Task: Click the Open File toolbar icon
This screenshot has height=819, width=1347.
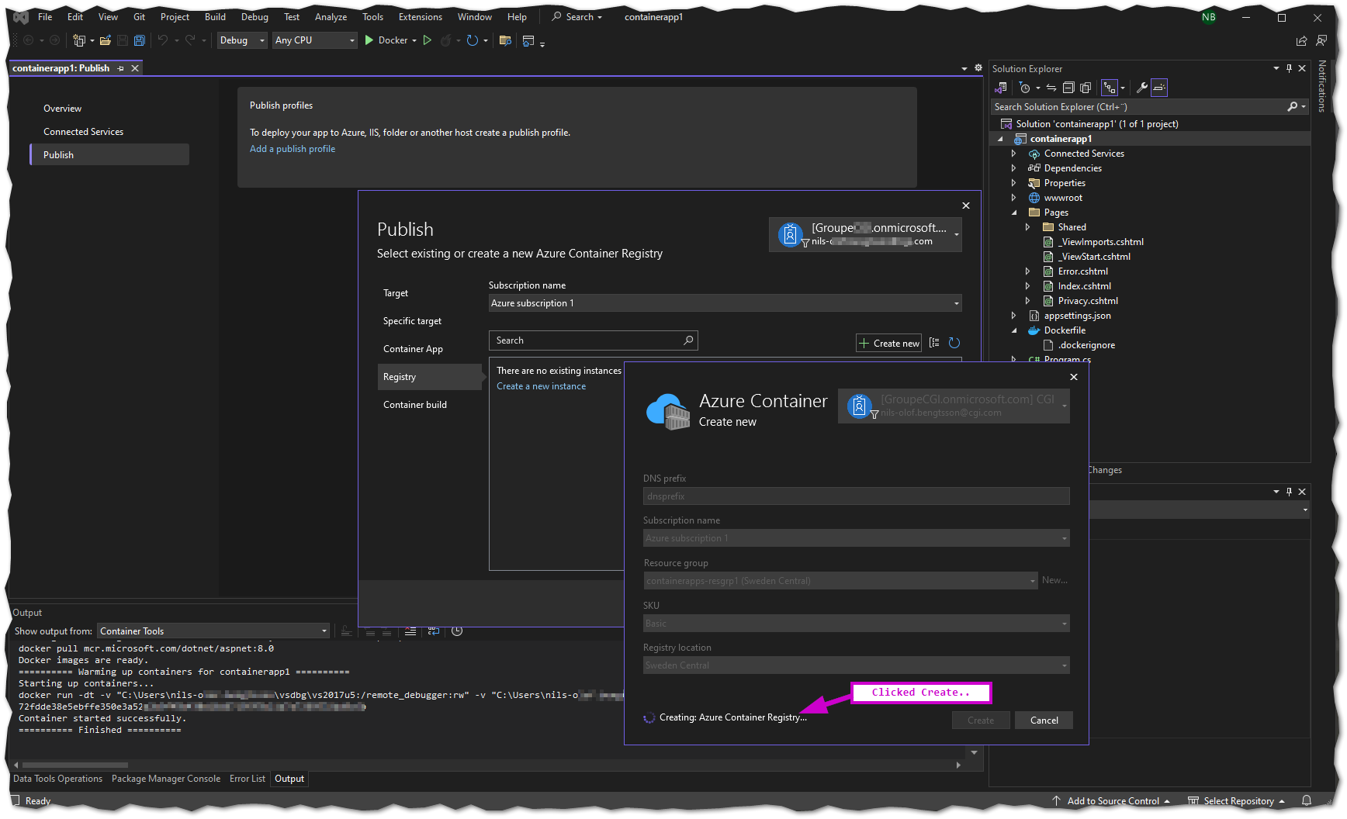Action: (105, 40)
